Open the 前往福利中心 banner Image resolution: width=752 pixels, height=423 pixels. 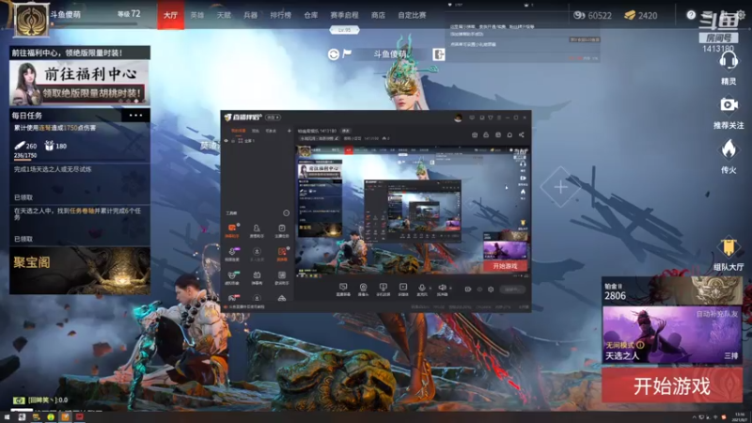coord(80,83)
